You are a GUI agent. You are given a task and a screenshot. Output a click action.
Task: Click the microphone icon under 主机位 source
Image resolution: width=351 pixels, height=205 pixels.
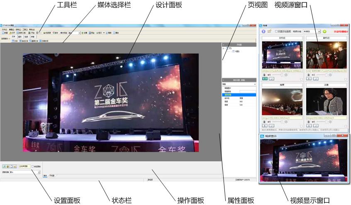point(264,75)
